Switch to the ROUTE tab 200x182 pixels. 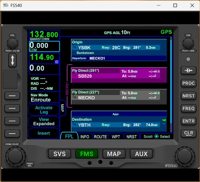point(100,136)
